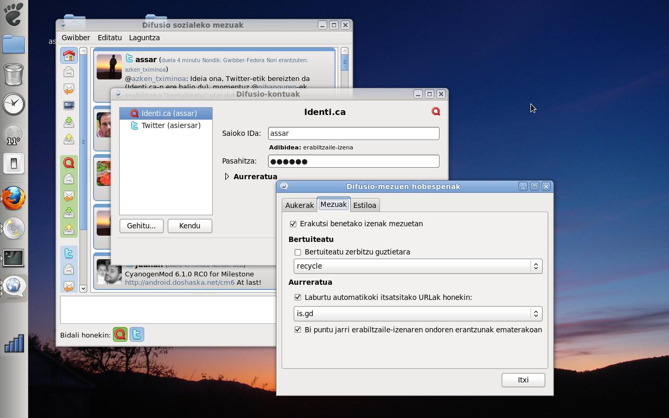Screen dimensions: 669x418
Task: Select the Twitter account icon in sidebar
Action: (x=68, y=254)
